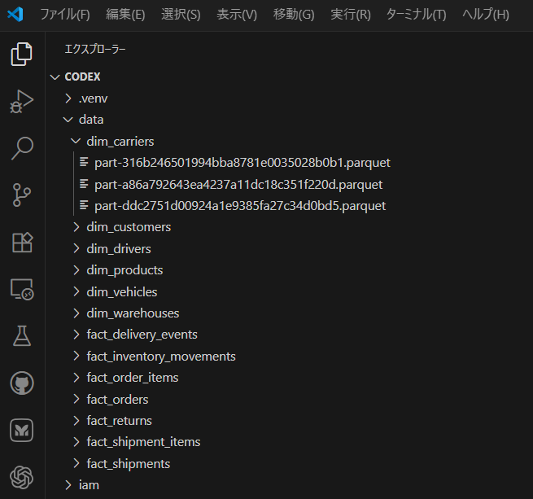Select the dim_drivers folder name

119,249
